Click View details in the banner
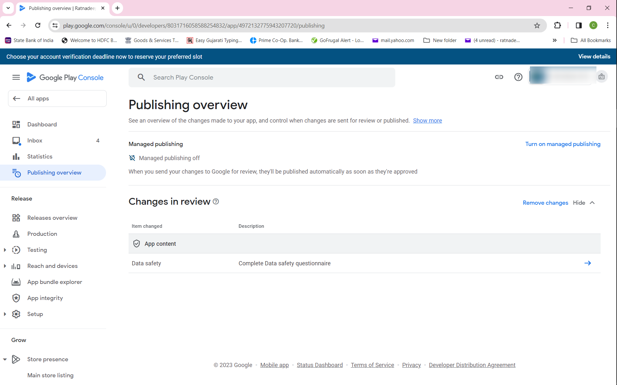 [594, 56]
